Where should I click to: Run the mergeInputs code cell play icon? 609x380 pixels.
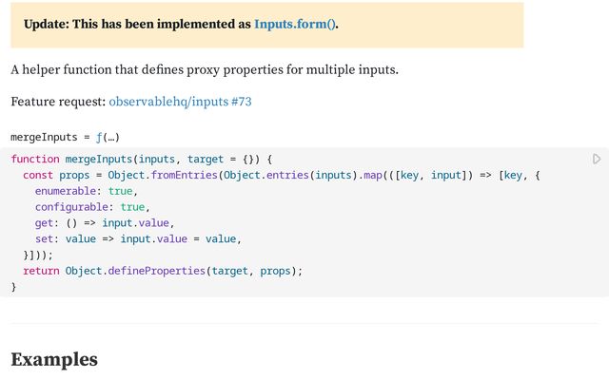coord(597,159)
